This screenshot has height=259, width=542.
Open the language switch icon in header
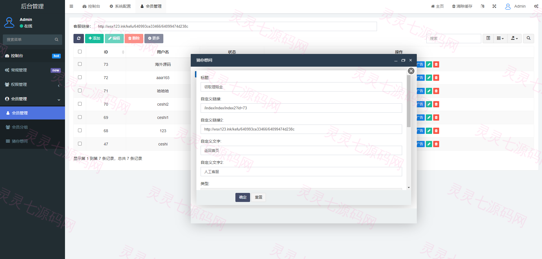(482, 6)
